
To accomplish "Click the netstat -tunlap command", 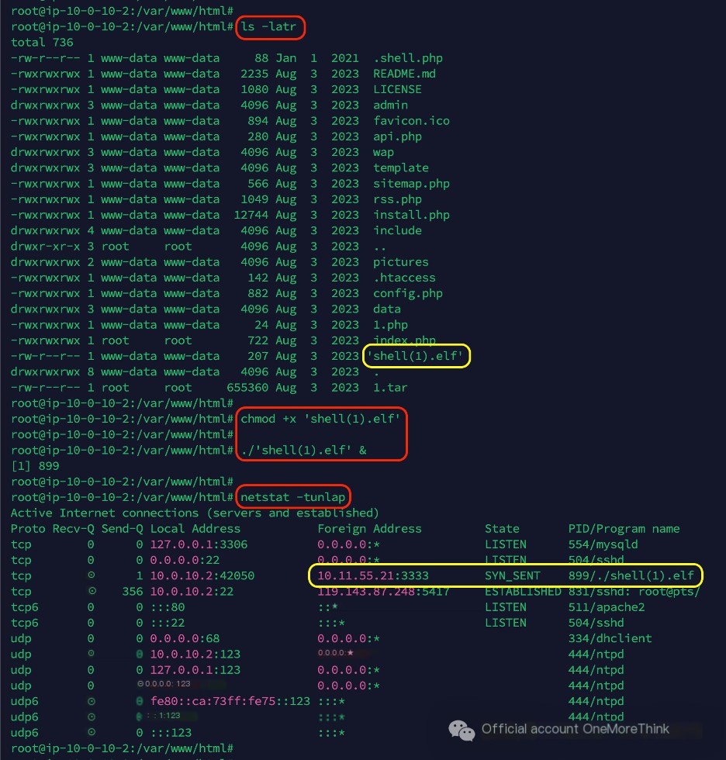I will point(292,497).
